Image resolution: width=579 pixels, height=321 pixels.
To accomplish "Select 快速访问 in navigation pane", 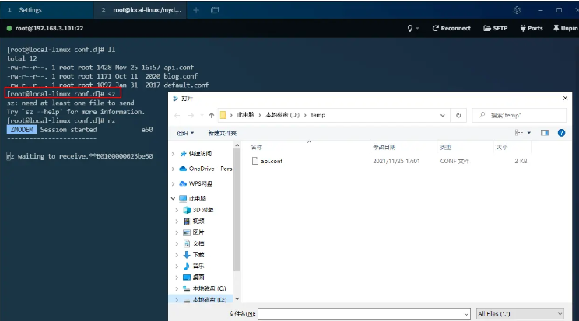I will pos(200,154).
